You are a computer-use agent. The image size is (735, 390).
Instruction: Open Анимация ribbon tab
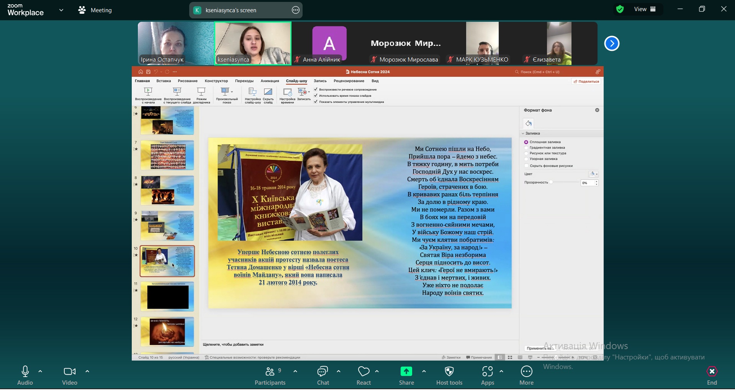[x=270, y=81]
